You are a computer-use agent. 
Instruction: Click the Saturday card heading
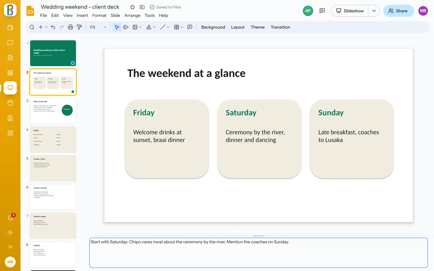pyautogui.click(x=241, y=113)
